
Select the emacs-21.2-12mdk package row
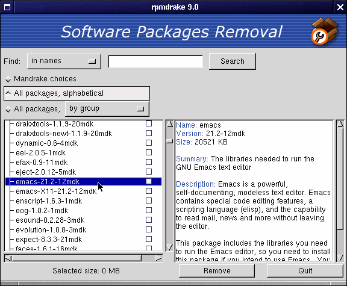(x=83, y=182)
